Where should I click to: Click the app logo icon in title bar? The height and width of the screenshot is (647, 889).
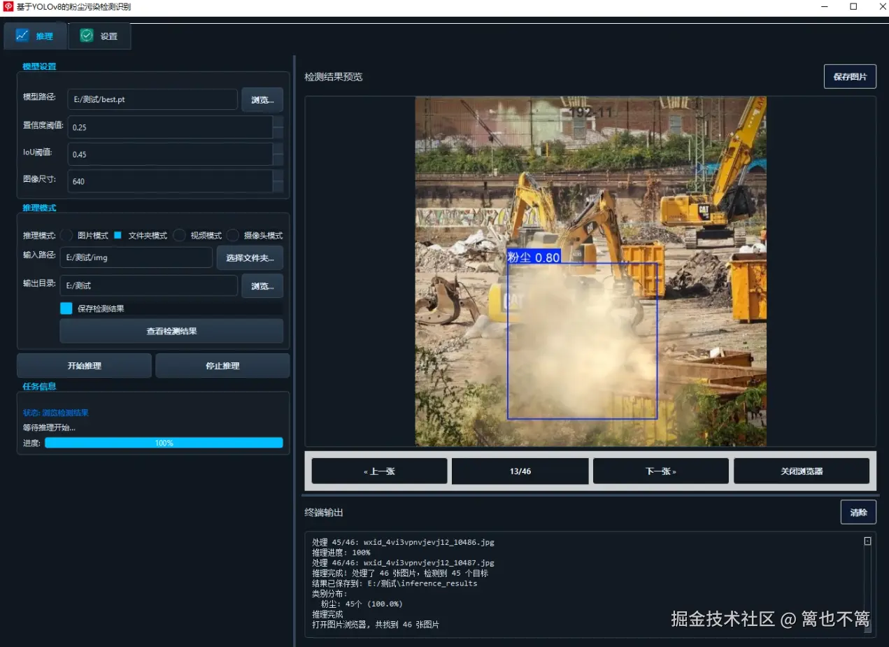pyautogui.click(x=8, y=7)
